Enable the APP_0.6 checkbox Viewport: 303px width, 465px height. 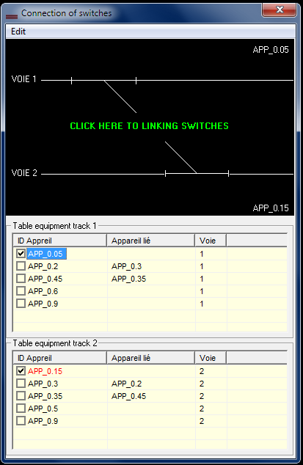tap(21, 291)
